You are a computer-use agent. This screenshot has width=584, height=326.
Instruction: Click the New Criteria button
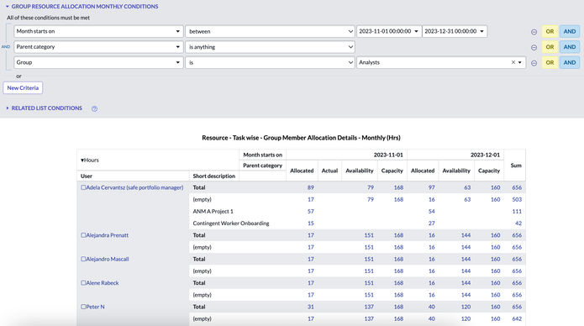(x=23, y=88)
